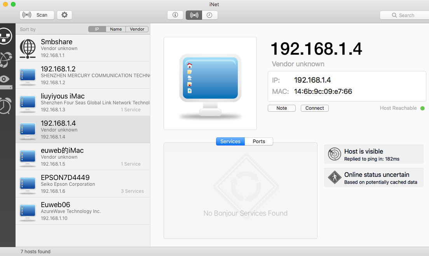Click 1 Service label on euweb的iMac
The height and width of the screenshot is (256, 429).
click(x=131, y=164)
